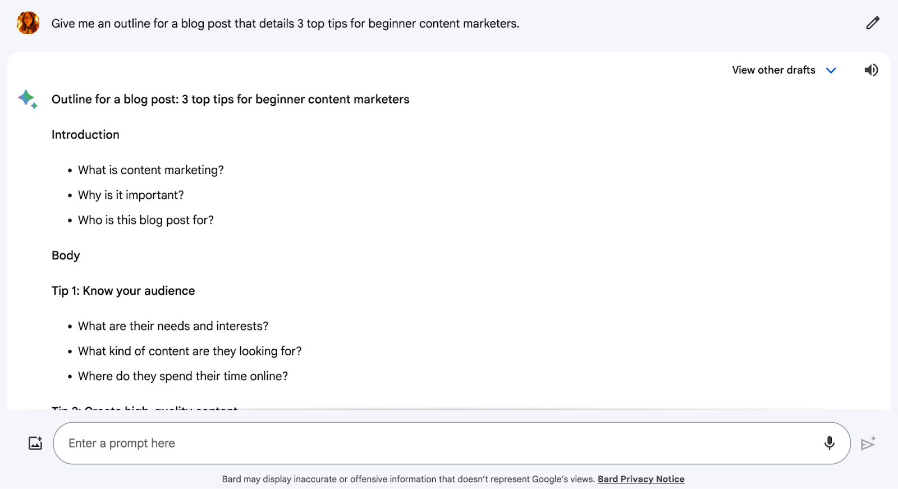Activate the microphone icon for voice input
This screenshot has height=489, width=898.
(830, 443)
